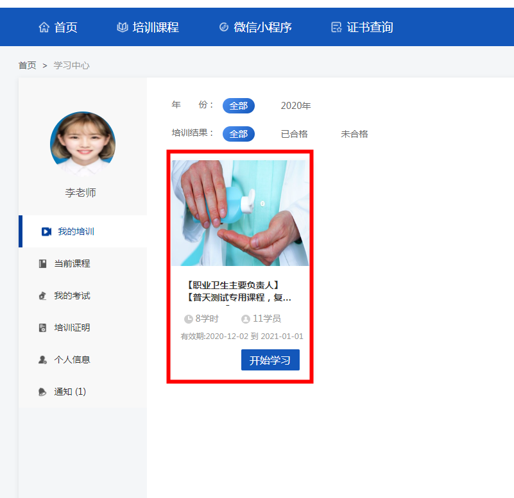Select 全部 in the 培训结果 filter
Screen dimensions: 514x498
[x=239, y=134]
